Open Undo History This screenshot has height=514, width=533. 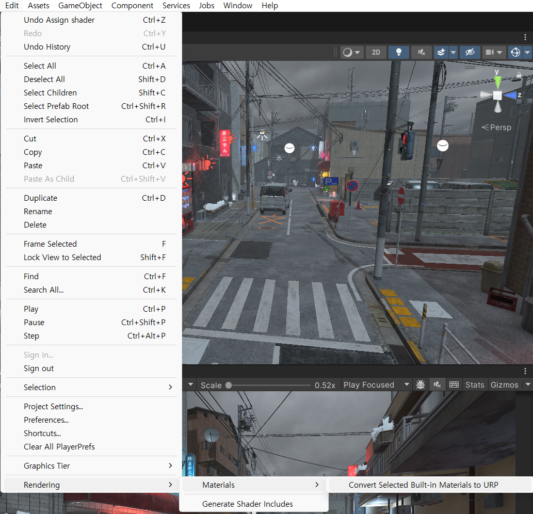tap(91, 47)
